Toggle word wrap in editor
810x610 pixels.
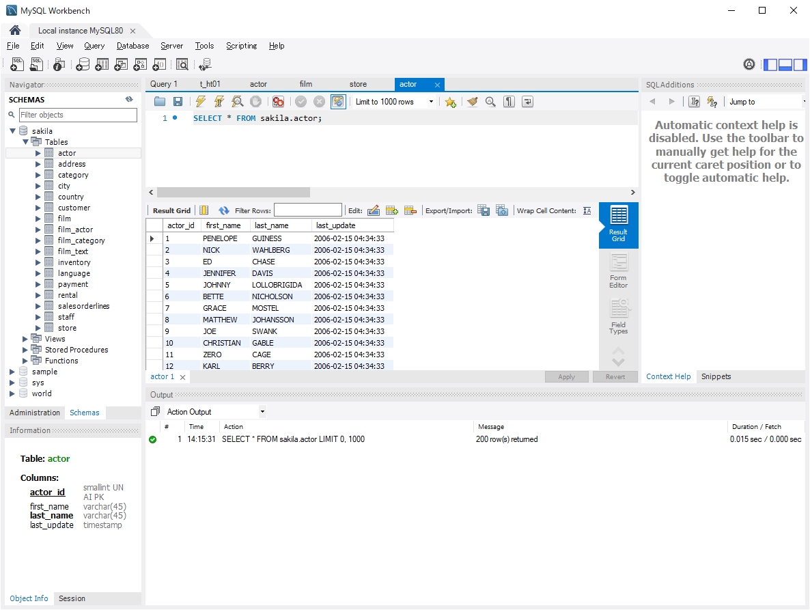(527, 102)
